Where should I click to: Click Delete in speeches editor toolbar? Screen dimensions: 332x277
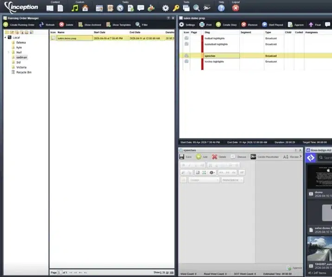(219, 157)
